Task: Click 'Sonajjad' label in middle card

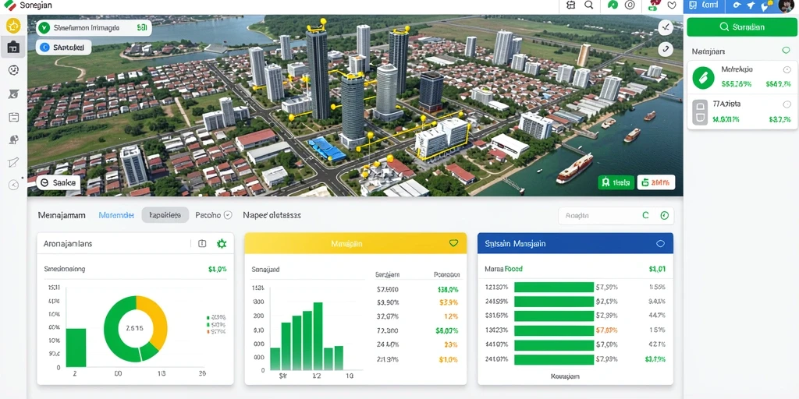Action: point(265,269)
